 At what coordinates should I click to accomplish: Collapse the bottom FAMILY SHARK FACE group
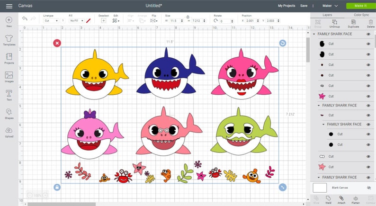click(319, 178)
